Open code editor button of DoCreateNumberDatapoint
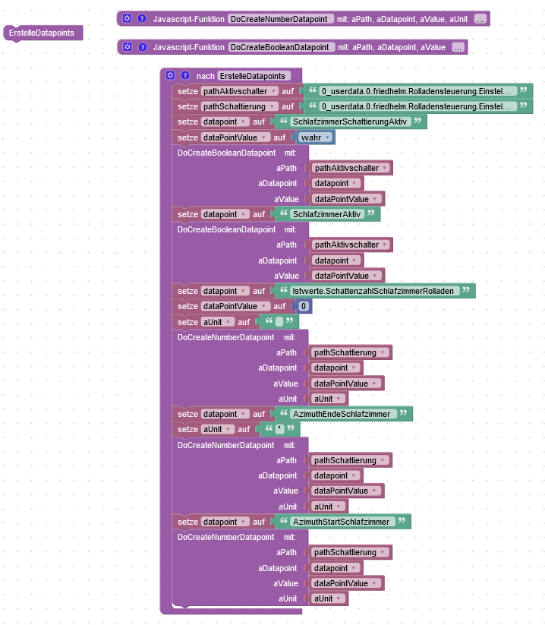The image size is (545, 625). tap(480, 19)
